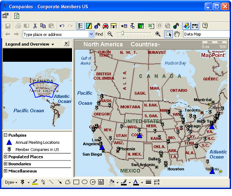
Task: Open the Find Nearby Places binoculars icon
Action: (97, 26)
